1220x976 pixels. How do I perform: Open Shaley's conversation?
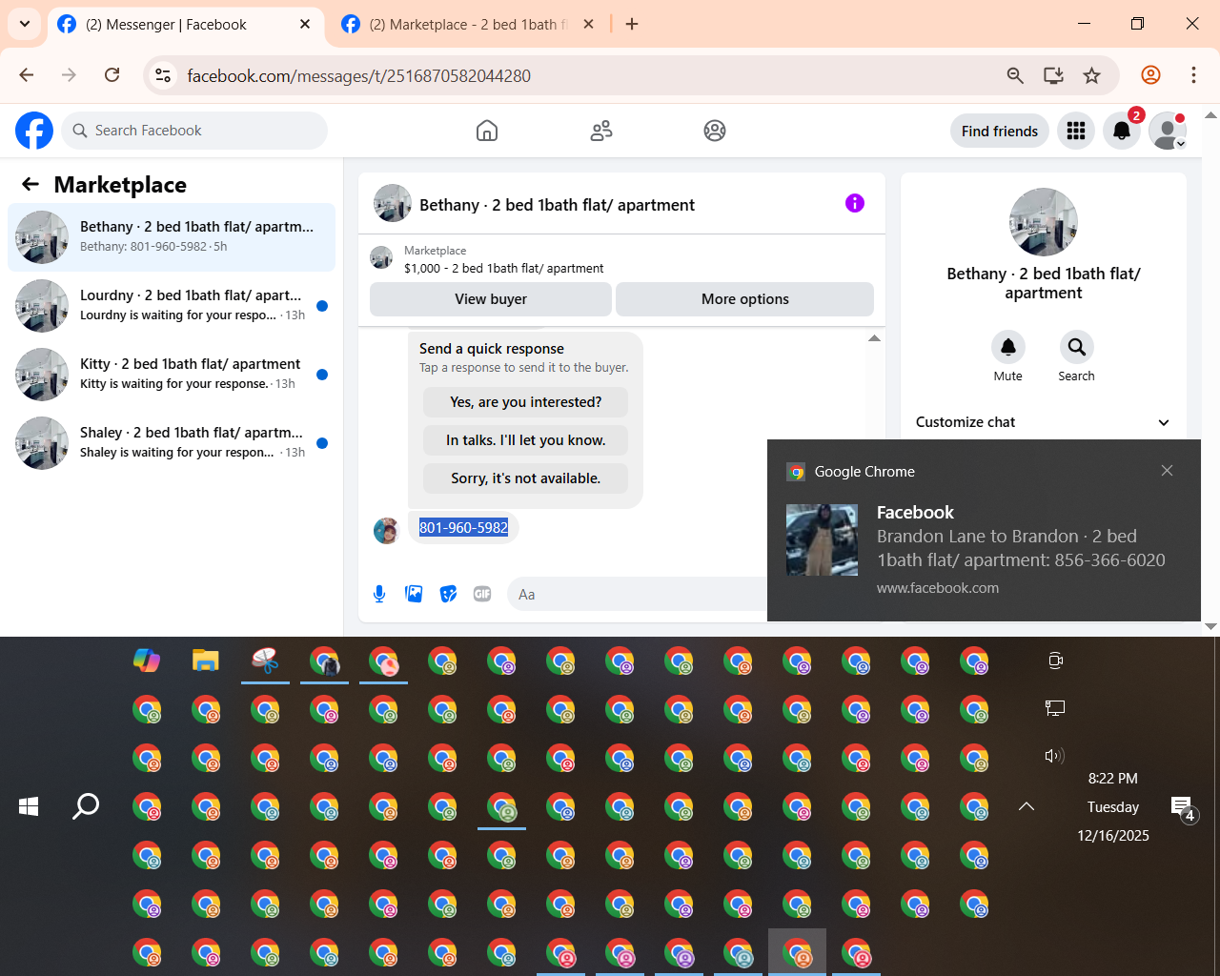pyautogui.click(x=172, y=443)
